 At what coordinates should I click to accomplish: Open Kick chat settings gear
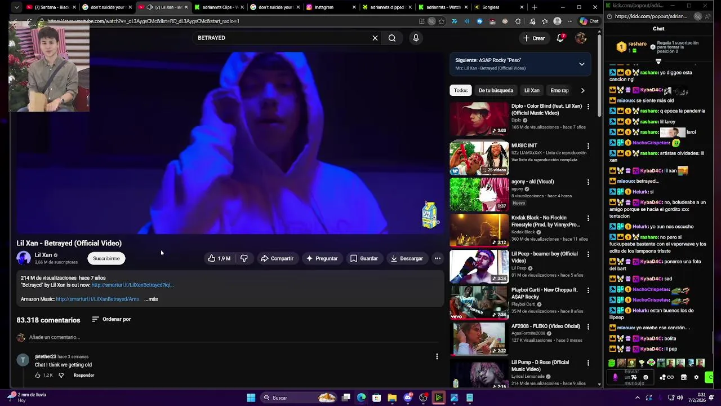point(696,377)
